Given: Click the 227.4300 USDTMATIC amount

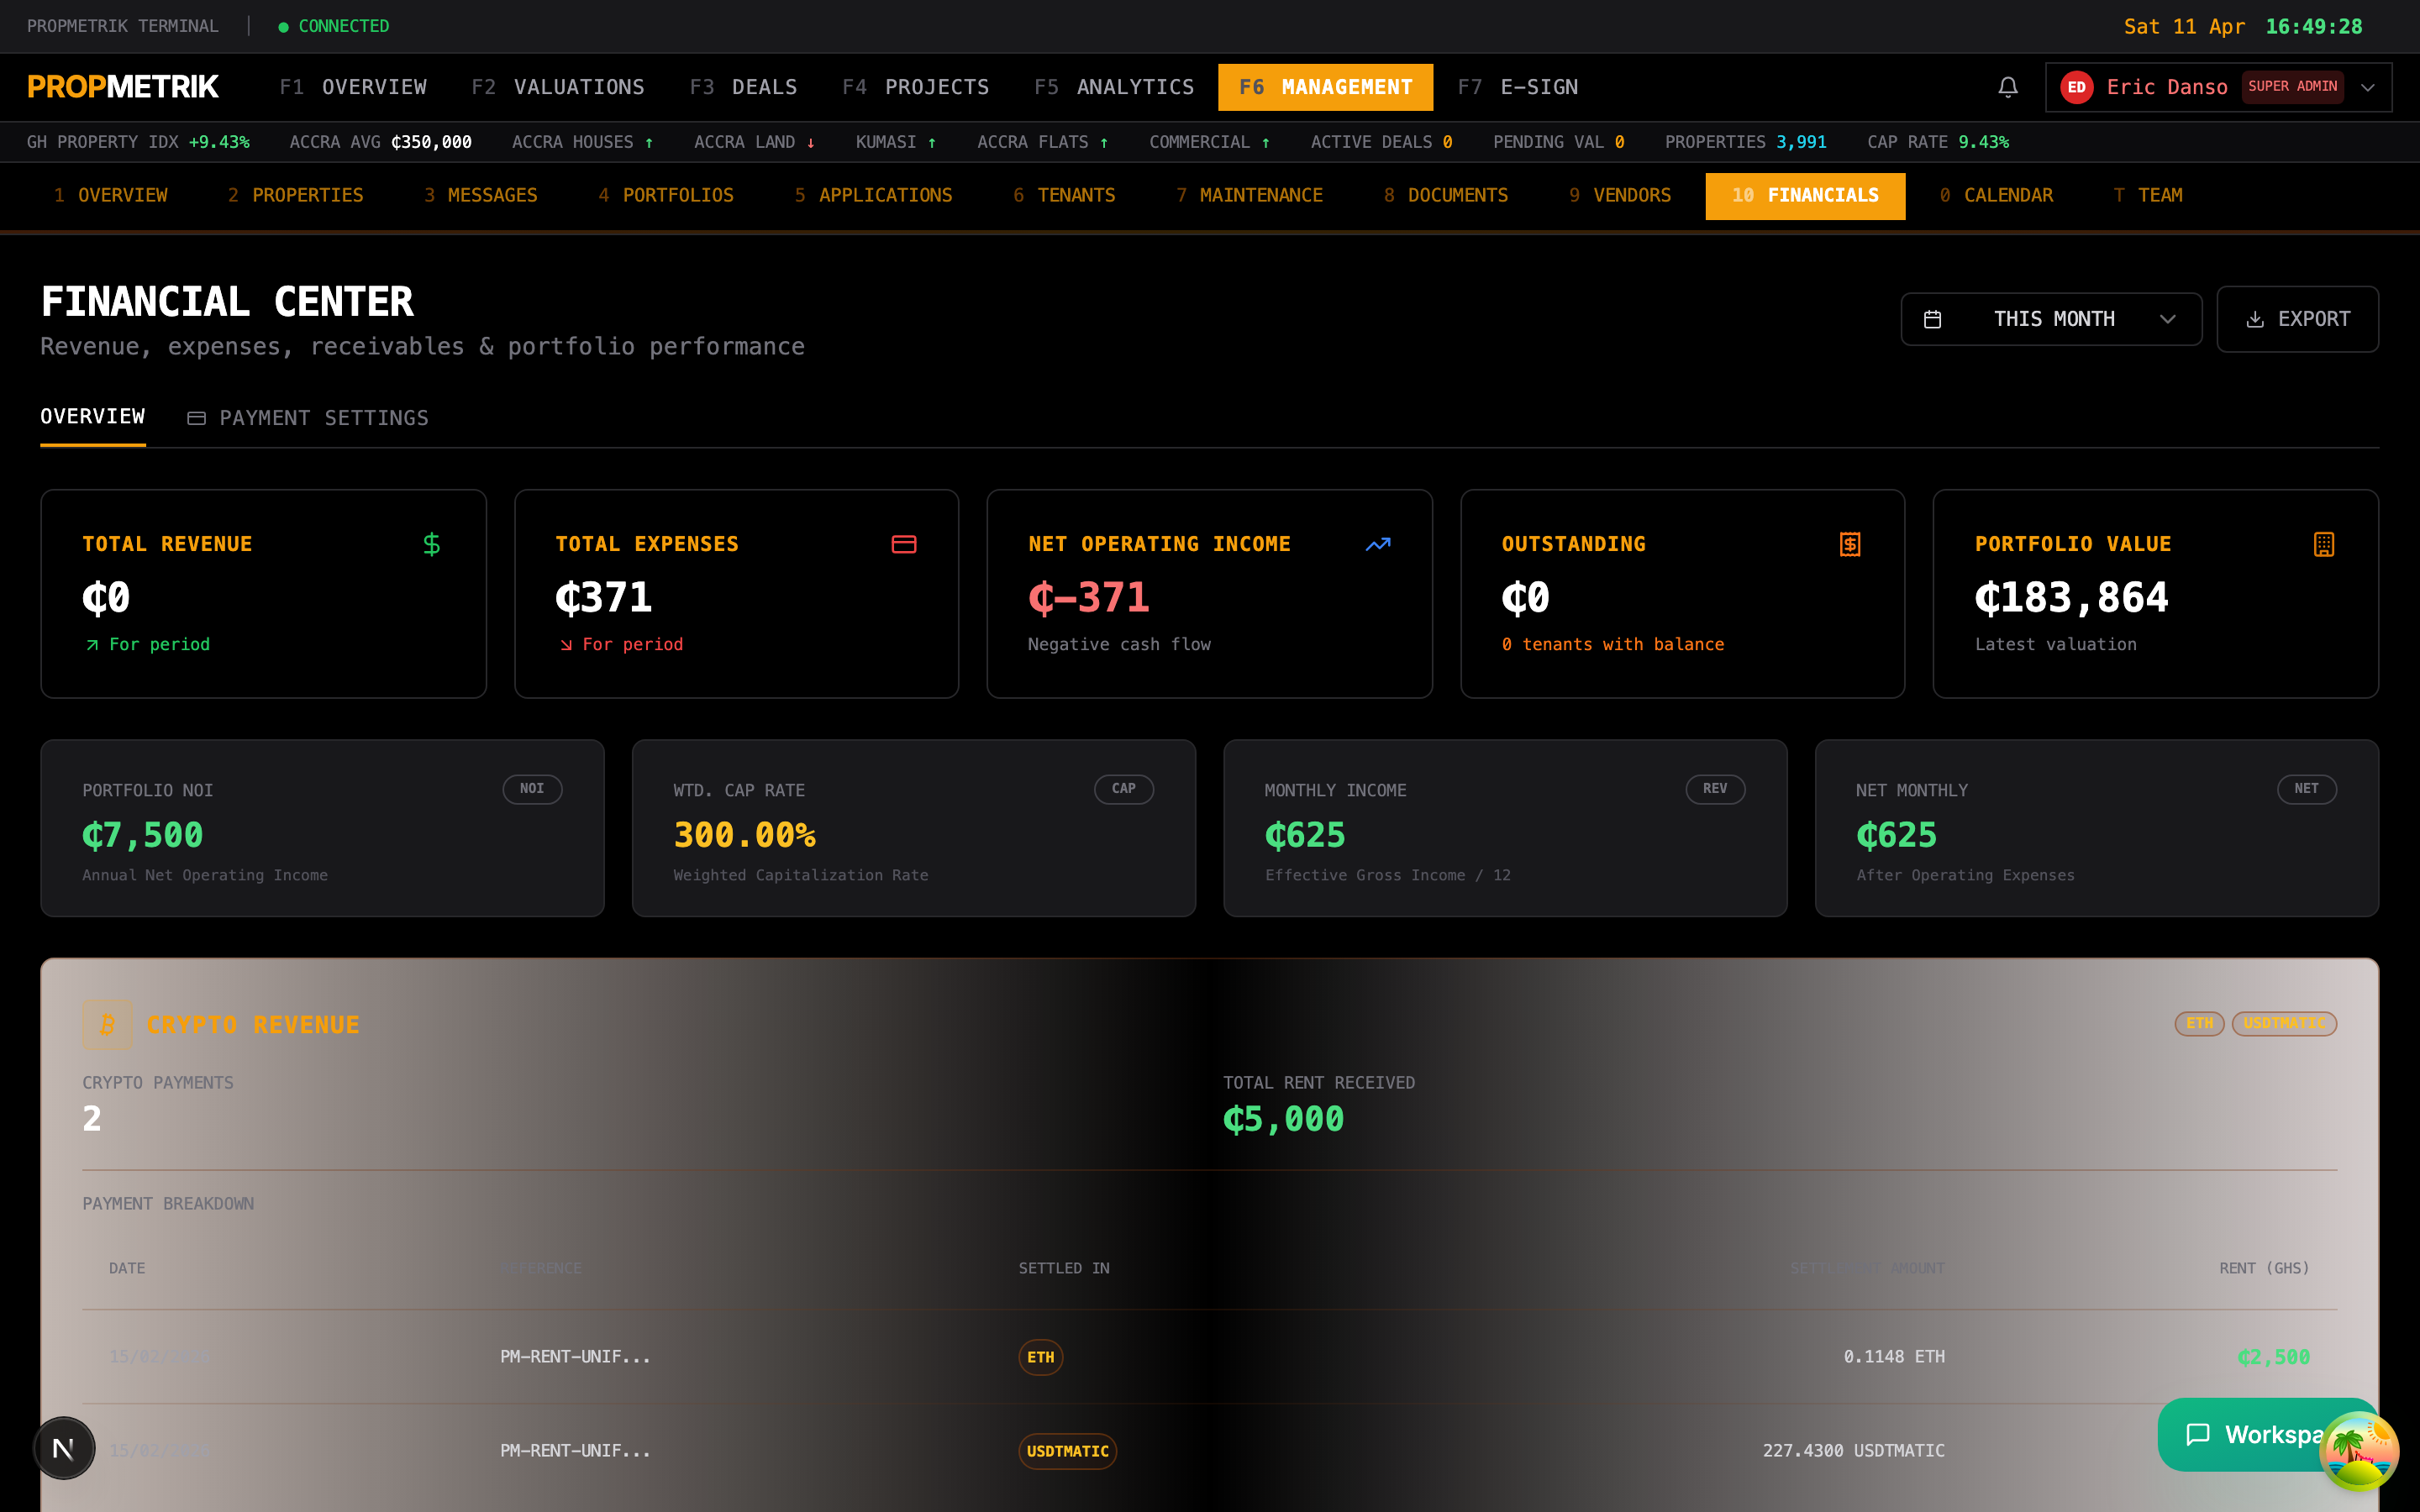Looking at the screenshot, I should pos(1853,1450).
